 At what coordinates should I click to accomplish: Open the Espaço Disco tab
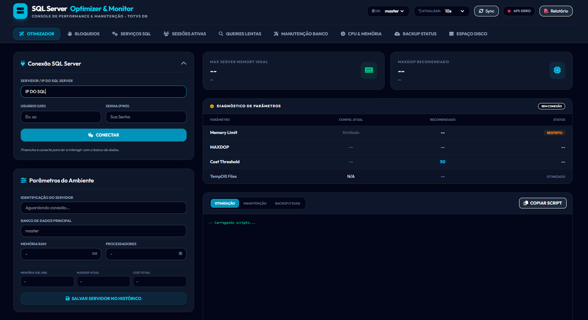[x=468, y=34]
